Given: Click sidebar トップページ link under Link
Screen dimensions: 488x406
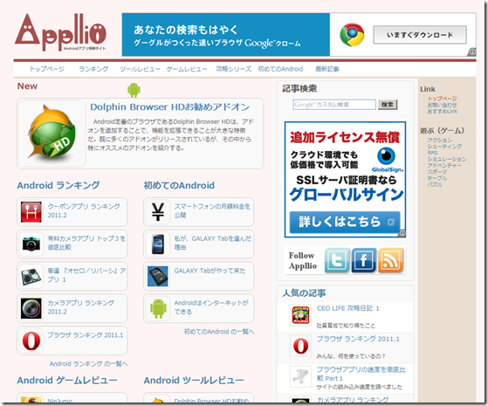Looking at the screenshot, I should click(442, 99).
